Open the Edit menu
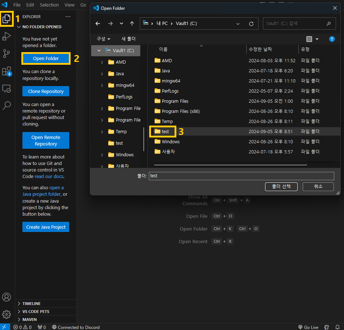Image resolution: width=344 pixels, height=330 pixels. [30, 5]
